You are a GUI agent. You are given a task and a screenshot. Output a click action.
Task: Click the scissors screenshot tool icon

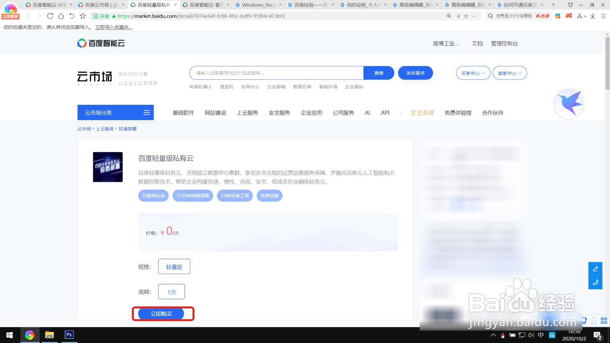579,16
